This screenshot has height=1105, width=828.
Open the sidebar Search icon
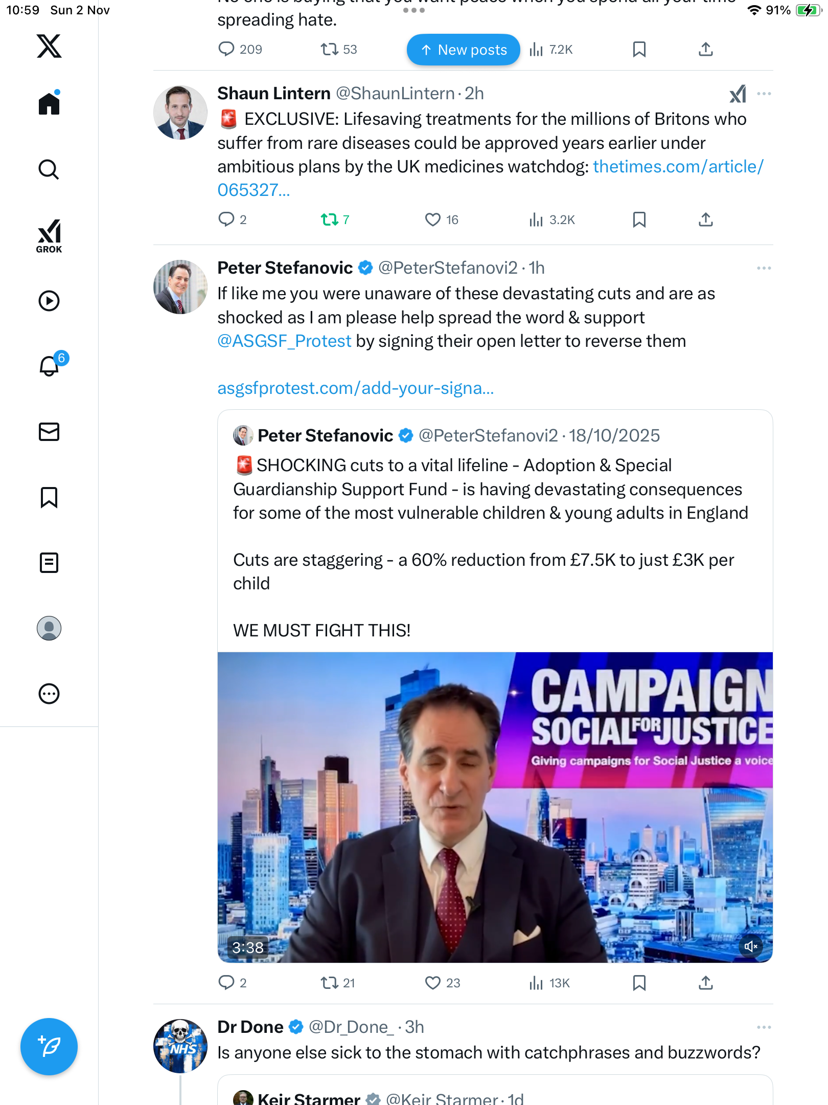(49, 169)
